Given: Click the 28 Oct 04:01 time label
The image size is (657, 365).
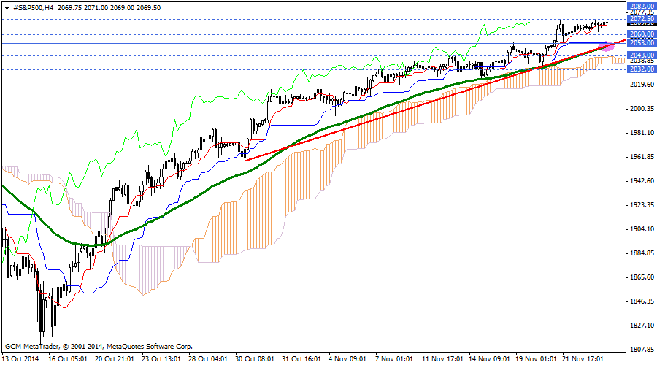Looking at the screenshot, I should coord(208,359).
